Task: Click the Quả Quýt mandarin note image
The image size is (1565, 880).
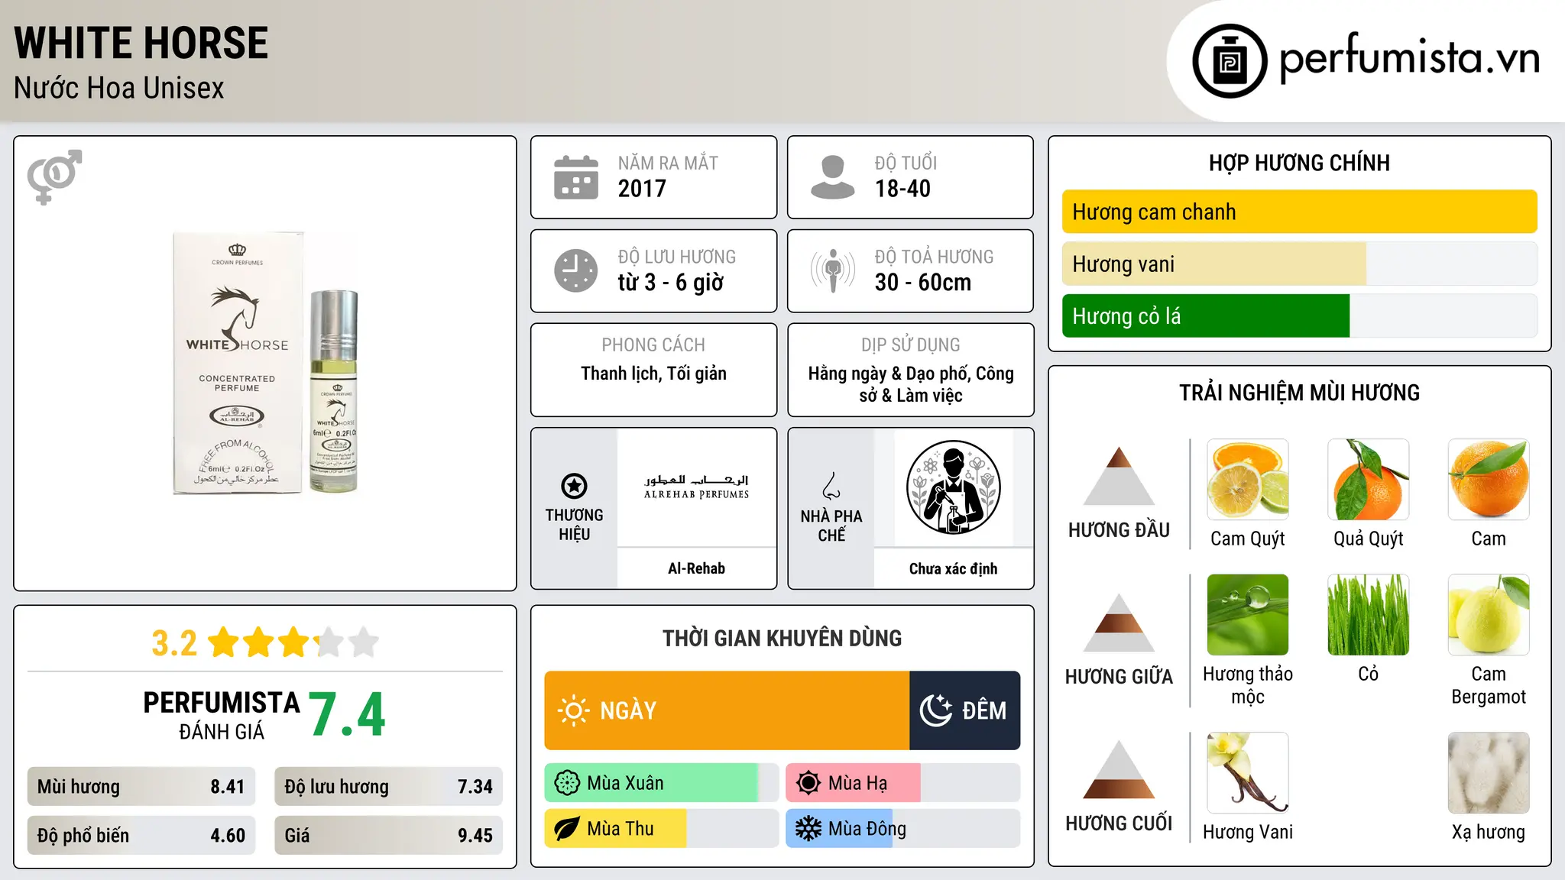Action: coord(1369,480)
